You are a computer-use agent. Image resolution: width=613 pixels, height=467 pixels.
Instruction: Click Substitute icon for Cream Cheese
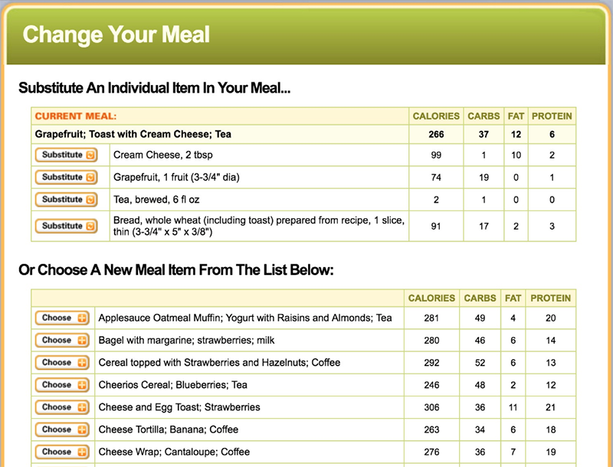pos(90,155)
